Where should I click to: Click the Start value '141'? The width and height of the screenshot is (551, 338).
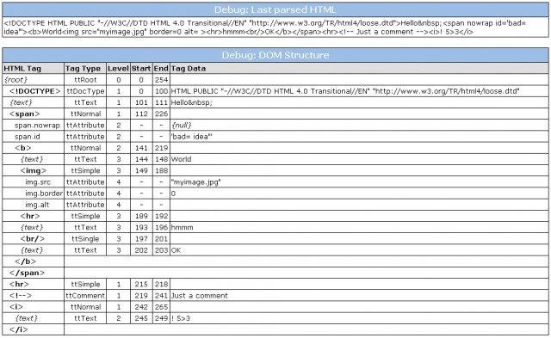point(141,148)
